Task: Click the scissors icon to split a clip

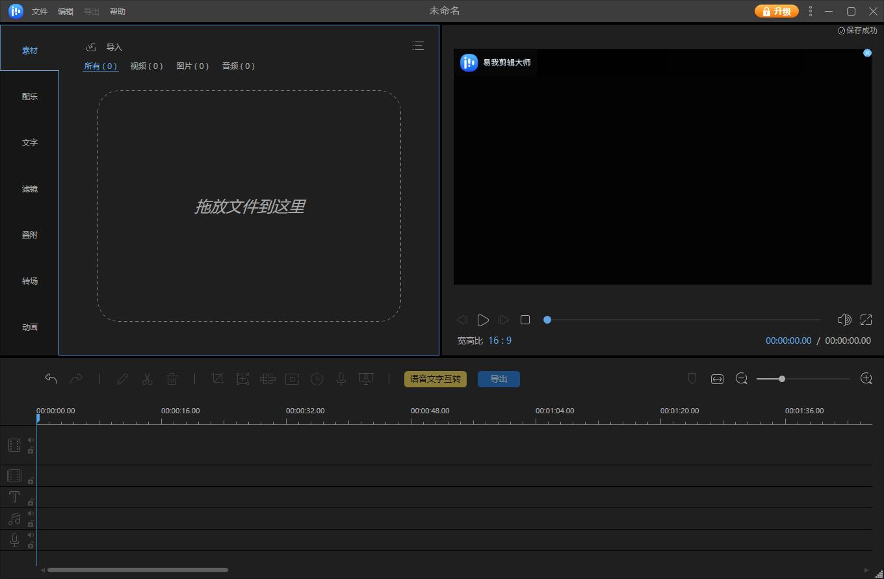Action: (x=148, y=379)
